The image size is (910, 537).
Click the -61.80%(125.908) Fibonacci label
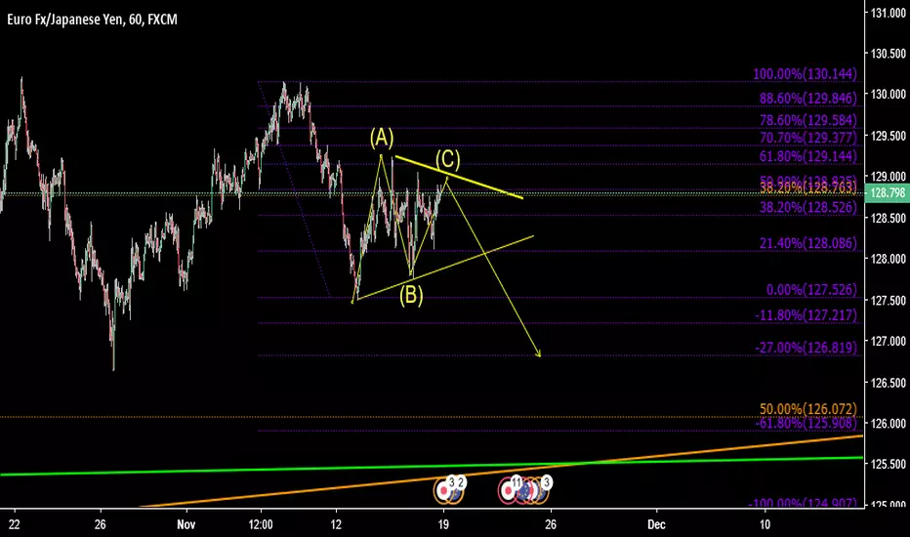point(806,423)
